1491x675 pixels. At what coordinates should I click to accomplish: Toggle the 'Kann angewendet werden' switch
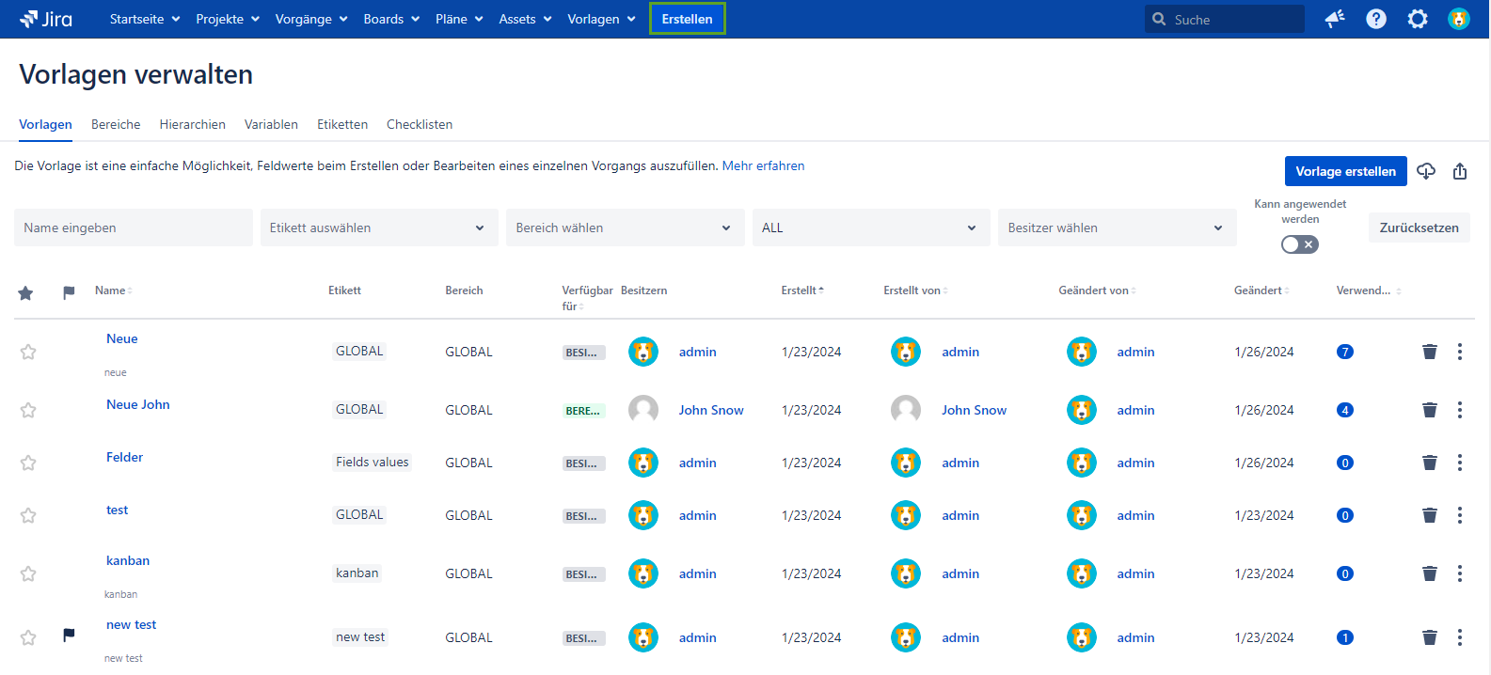pyautogui.click(x=1299, y=244)
